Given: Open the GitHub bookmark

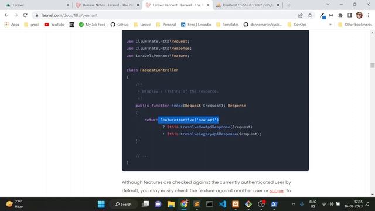Looking at the screenshot, I should coord(120,25).
